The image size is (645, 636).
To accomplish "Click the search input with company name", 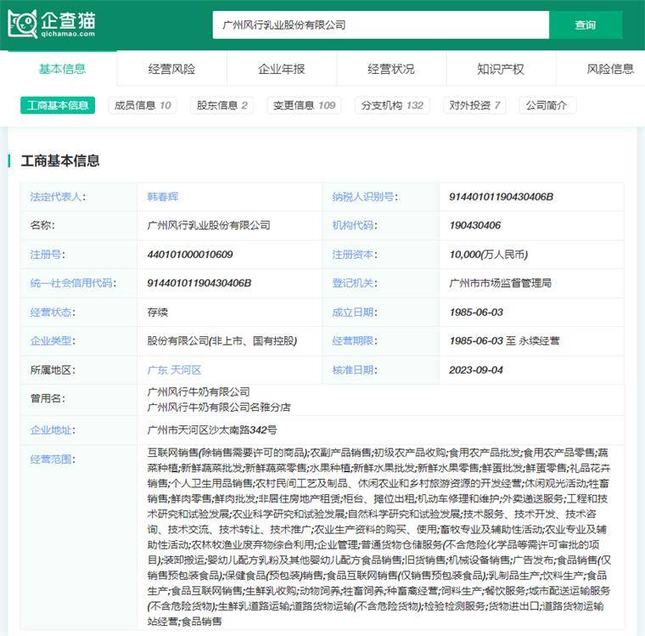I will [380, 25].
